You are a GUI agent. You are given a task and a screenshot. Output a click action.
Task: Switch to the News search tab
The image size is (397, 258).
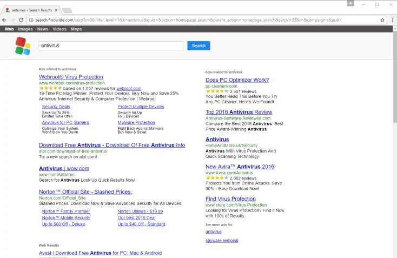coord(43,29)
